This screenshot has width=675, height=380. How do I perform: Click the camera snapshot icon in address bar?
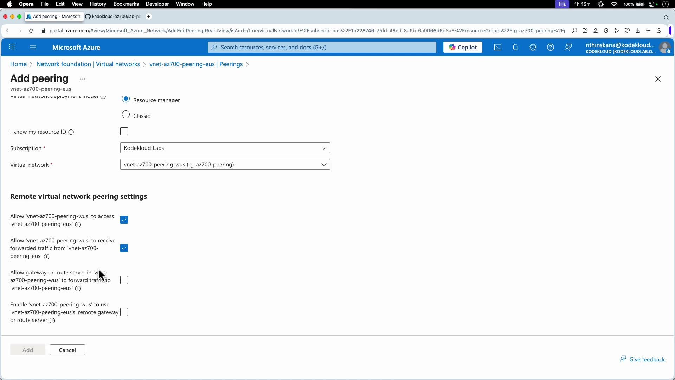pos(596,31)
